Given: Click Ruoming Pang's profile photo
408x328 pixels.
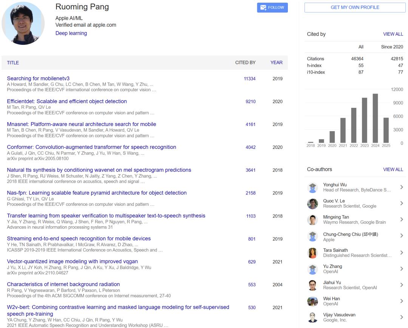Looking at the screenshot, I should tap(23, 23).
